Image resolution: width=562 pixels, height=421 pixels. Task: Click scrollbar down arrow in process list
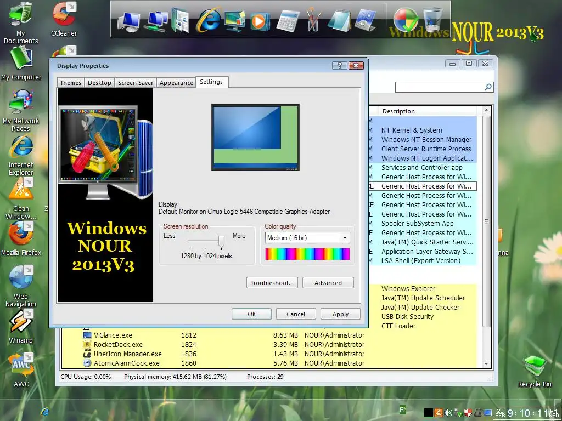pyautogui.click(x=486, y=364)
